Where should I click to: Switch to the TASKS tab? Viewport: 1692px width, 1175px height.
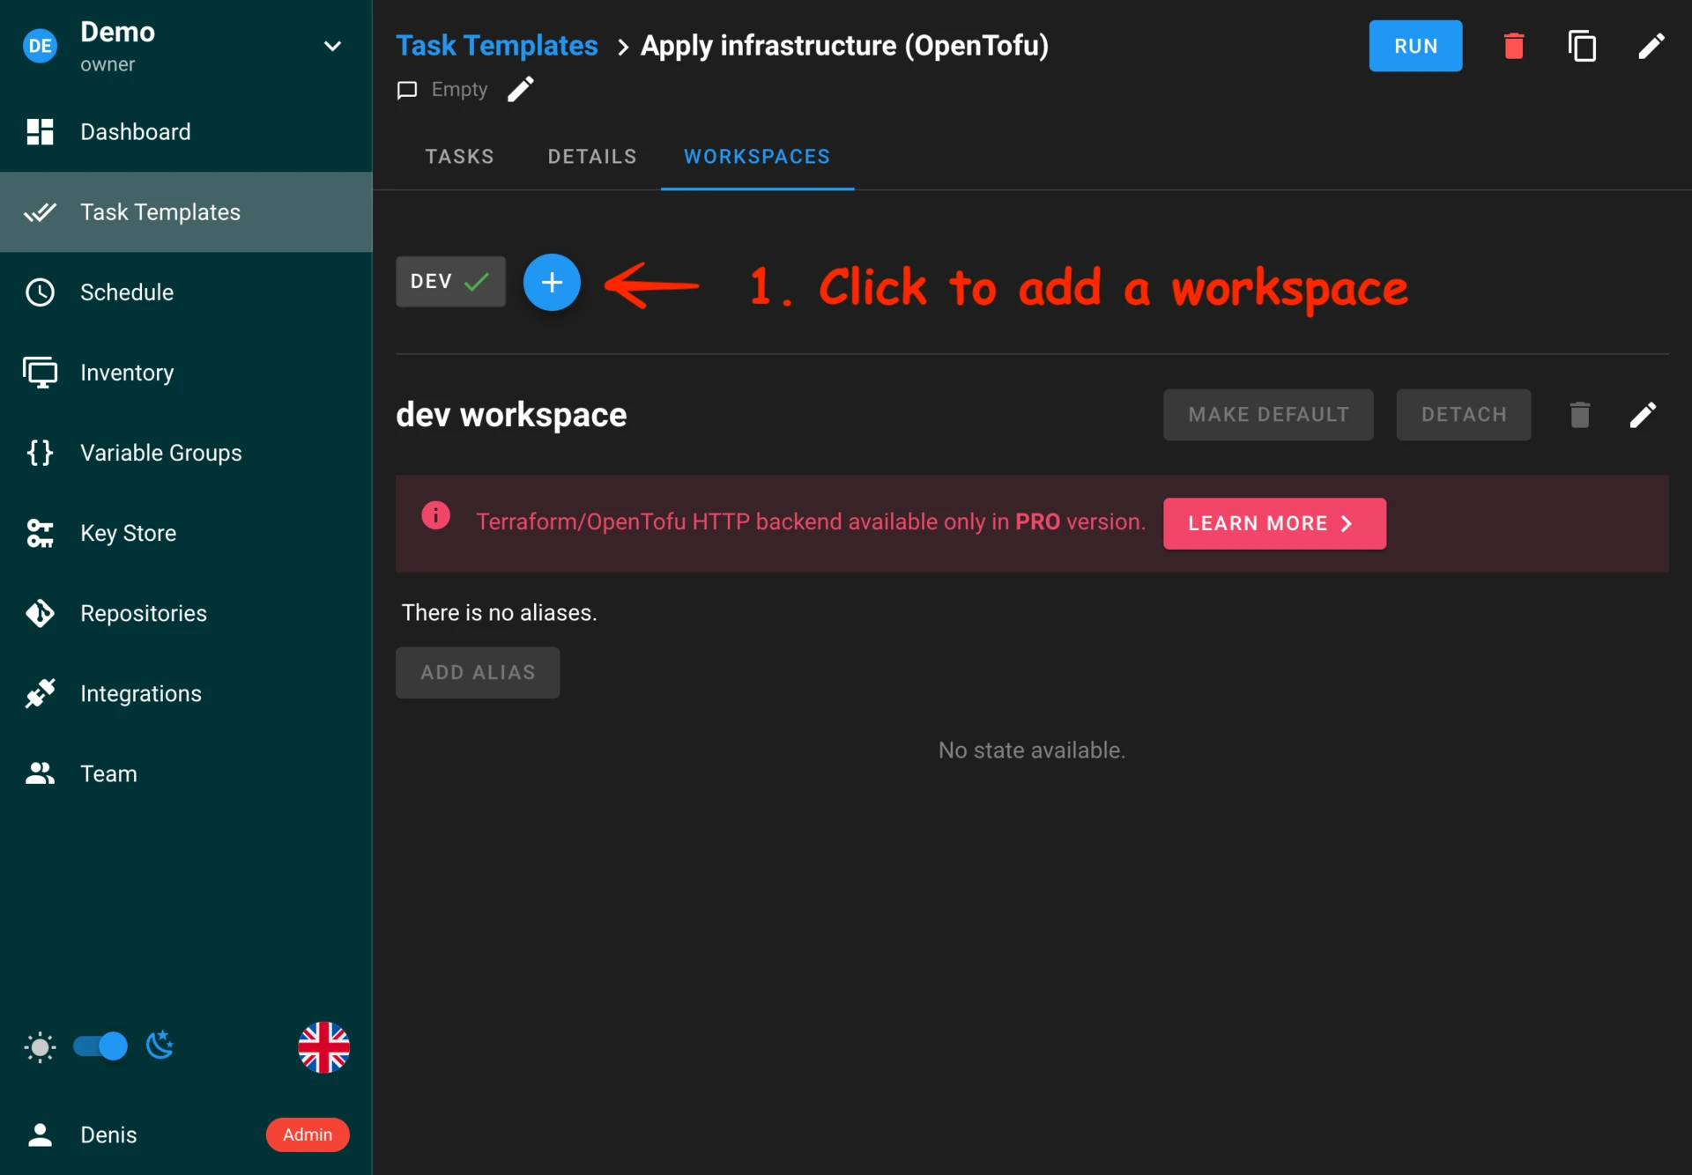(x=459, y=157)
